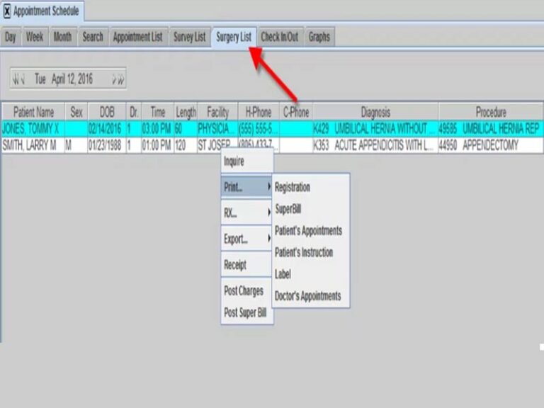Viewport: 544px width, 408px height.
Task: Expand the Print submenu arrow
Action: (x=269, y=187)
